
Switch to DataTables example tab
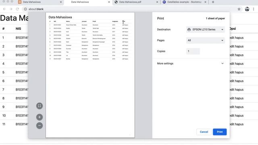[x=184, y=2]
